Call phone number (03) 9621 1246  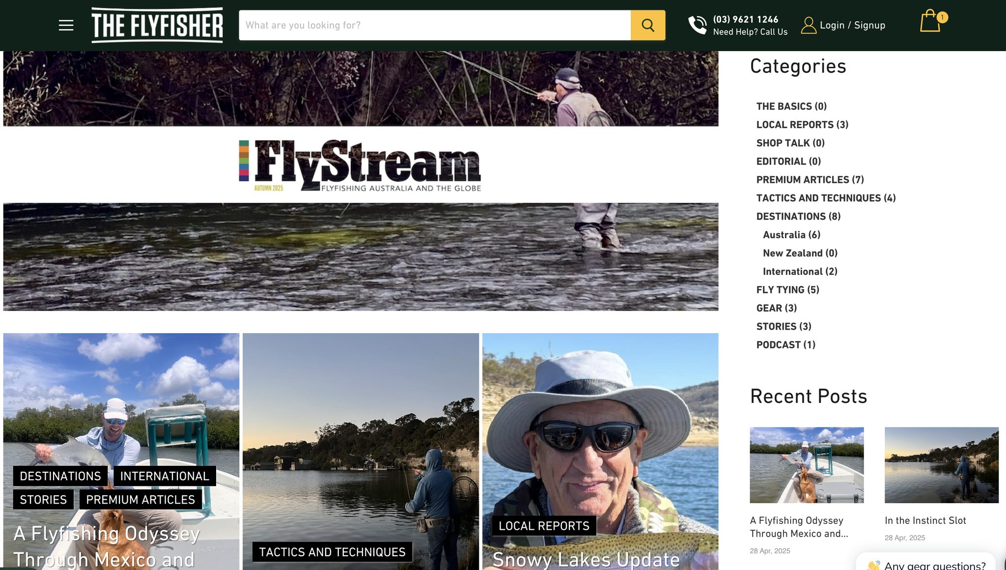(746, 19)
